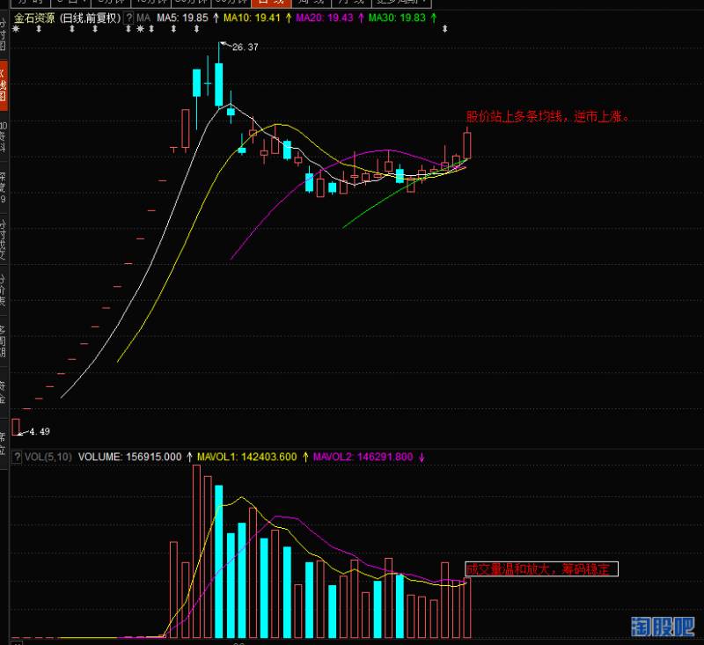Click the star marker below the MA label
Image resolution: width=704 pixels, height=645 pixels.
pos(141,29)
